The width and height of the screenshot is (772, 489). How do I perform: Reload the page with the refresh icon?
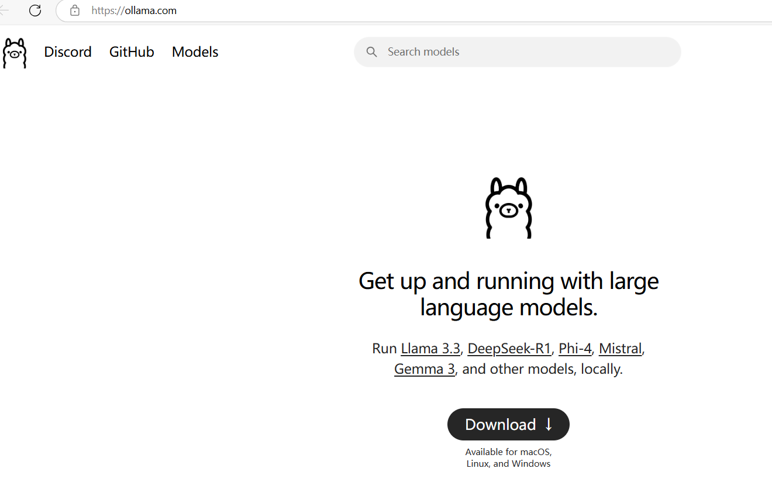click(35, 11)
